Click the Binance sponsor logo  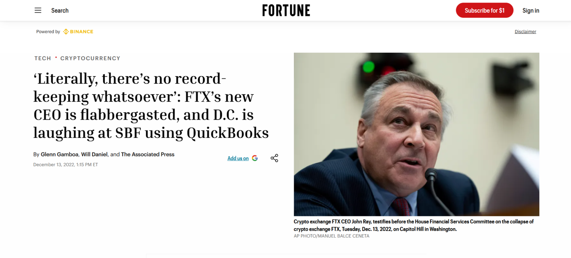point(78,32)
